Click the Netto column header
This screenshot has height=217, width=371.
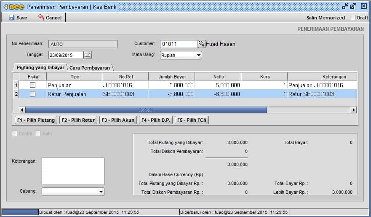point(218,77)
